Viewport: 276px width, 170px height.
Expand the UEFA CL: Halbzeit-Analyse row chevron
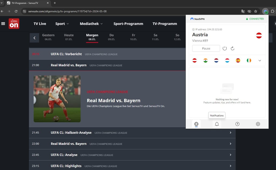pyautogui.click(x=230, y=133)
